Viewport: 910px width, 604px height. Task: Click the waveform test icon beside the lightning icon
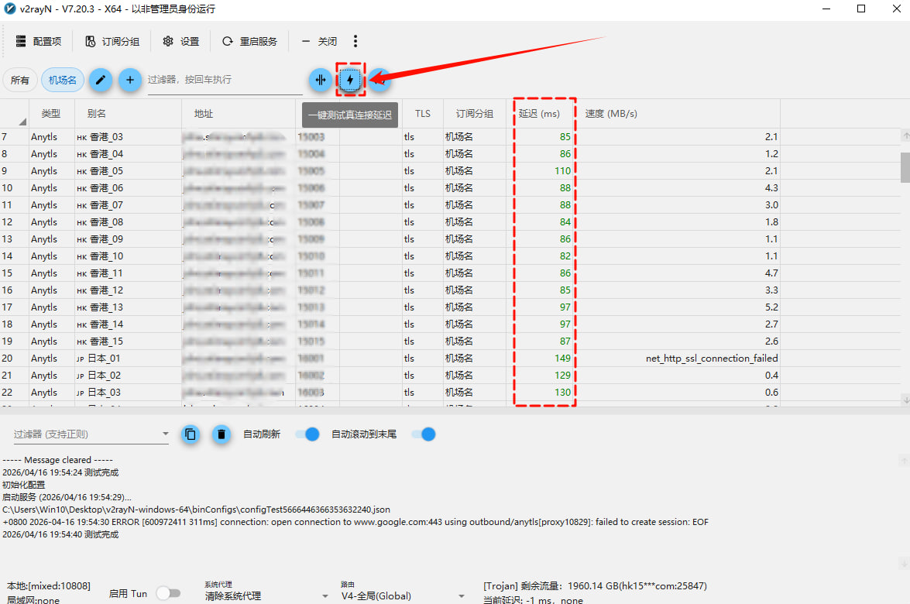pos(321,80)
